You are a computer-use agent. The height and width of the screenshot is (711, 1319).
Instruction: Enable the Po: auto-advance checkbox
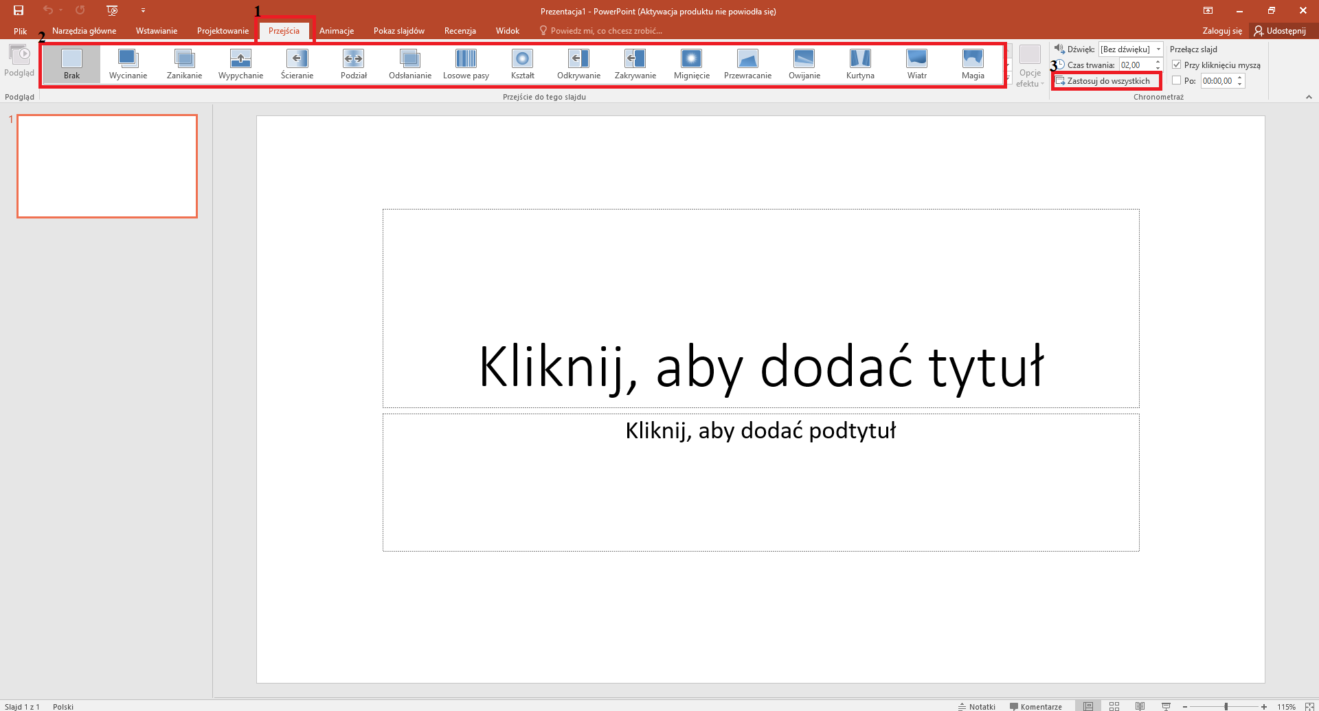[x=1177, y=80]
